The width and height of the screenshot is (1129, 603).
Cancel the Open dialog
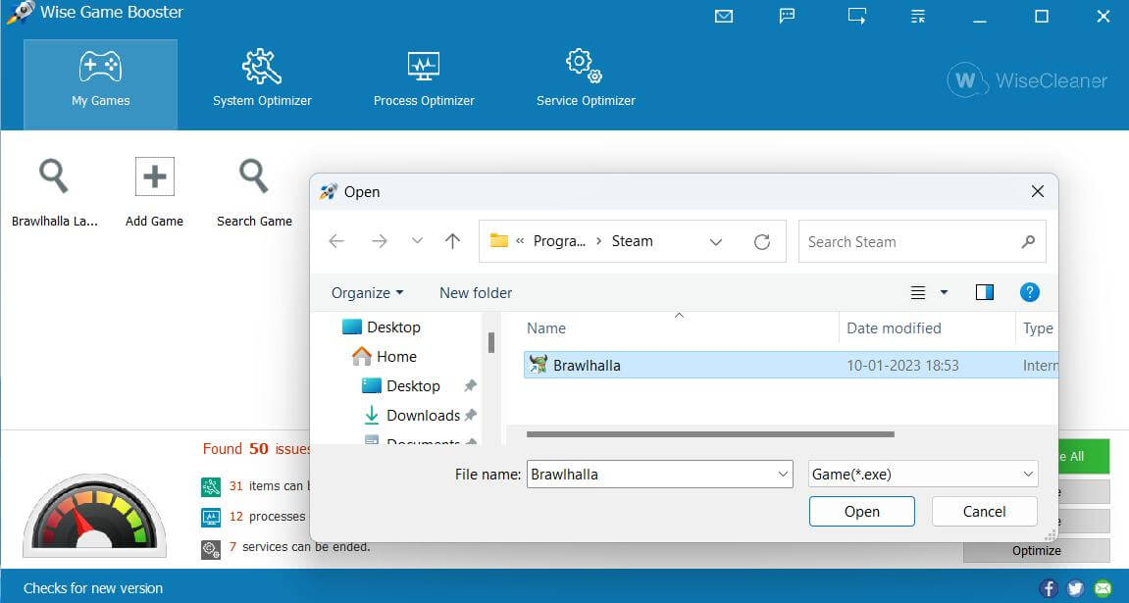pos(984,512)
